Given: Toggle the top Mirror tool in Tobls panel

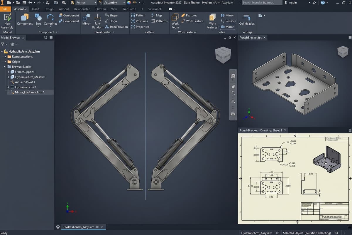Looking at the screenshot, I should click(227, 15).
